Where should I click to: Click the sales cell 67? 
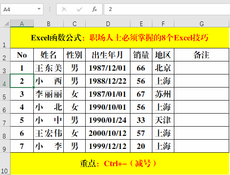141,94
